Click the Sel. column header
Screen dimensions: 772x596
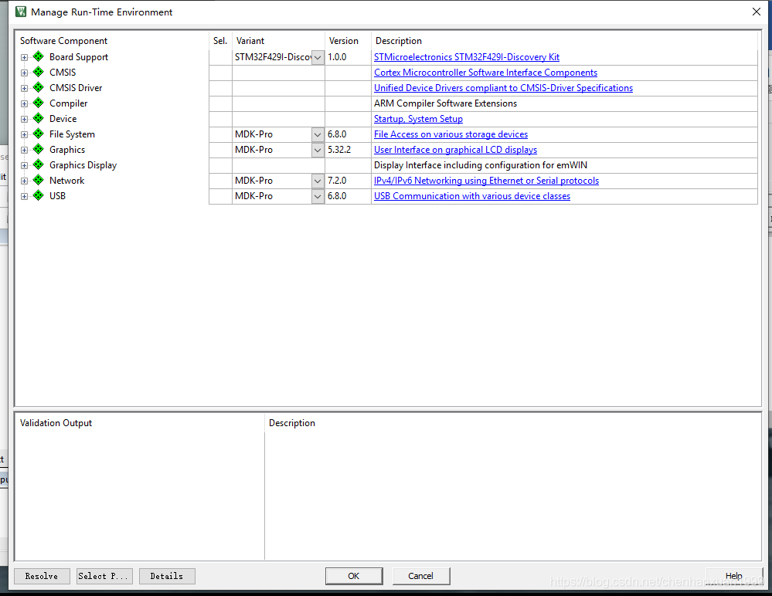tap(220, 41)
